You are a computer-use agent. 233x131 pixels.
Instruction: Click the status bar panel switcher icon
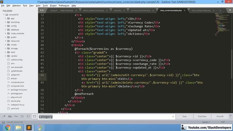point(3,122)
